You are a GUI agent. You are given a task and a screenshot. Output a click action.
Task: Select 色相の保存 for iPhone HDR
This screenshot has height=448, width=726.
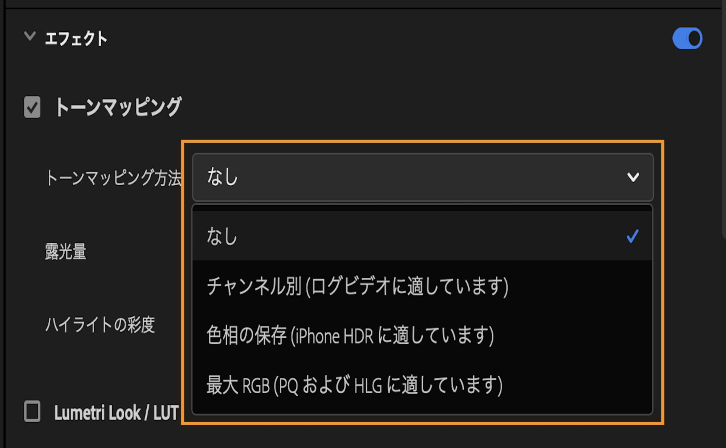point(349,336)
